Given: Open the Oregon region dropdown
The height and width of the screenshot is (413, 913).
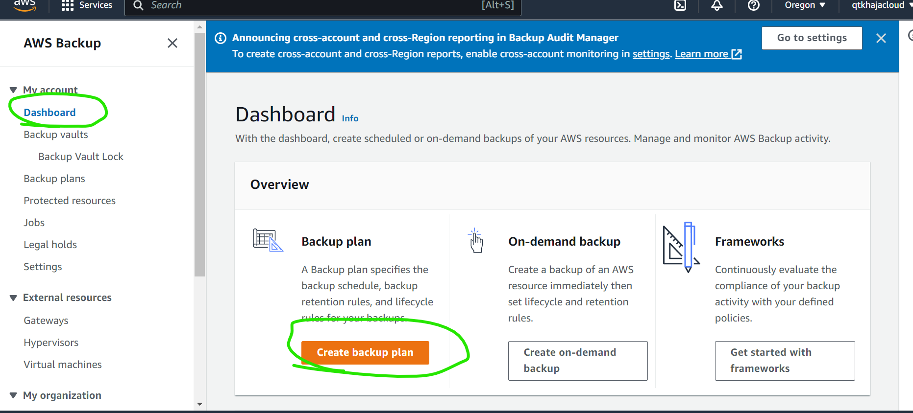Looking at the screenshot, I should [x=805, y=5].
